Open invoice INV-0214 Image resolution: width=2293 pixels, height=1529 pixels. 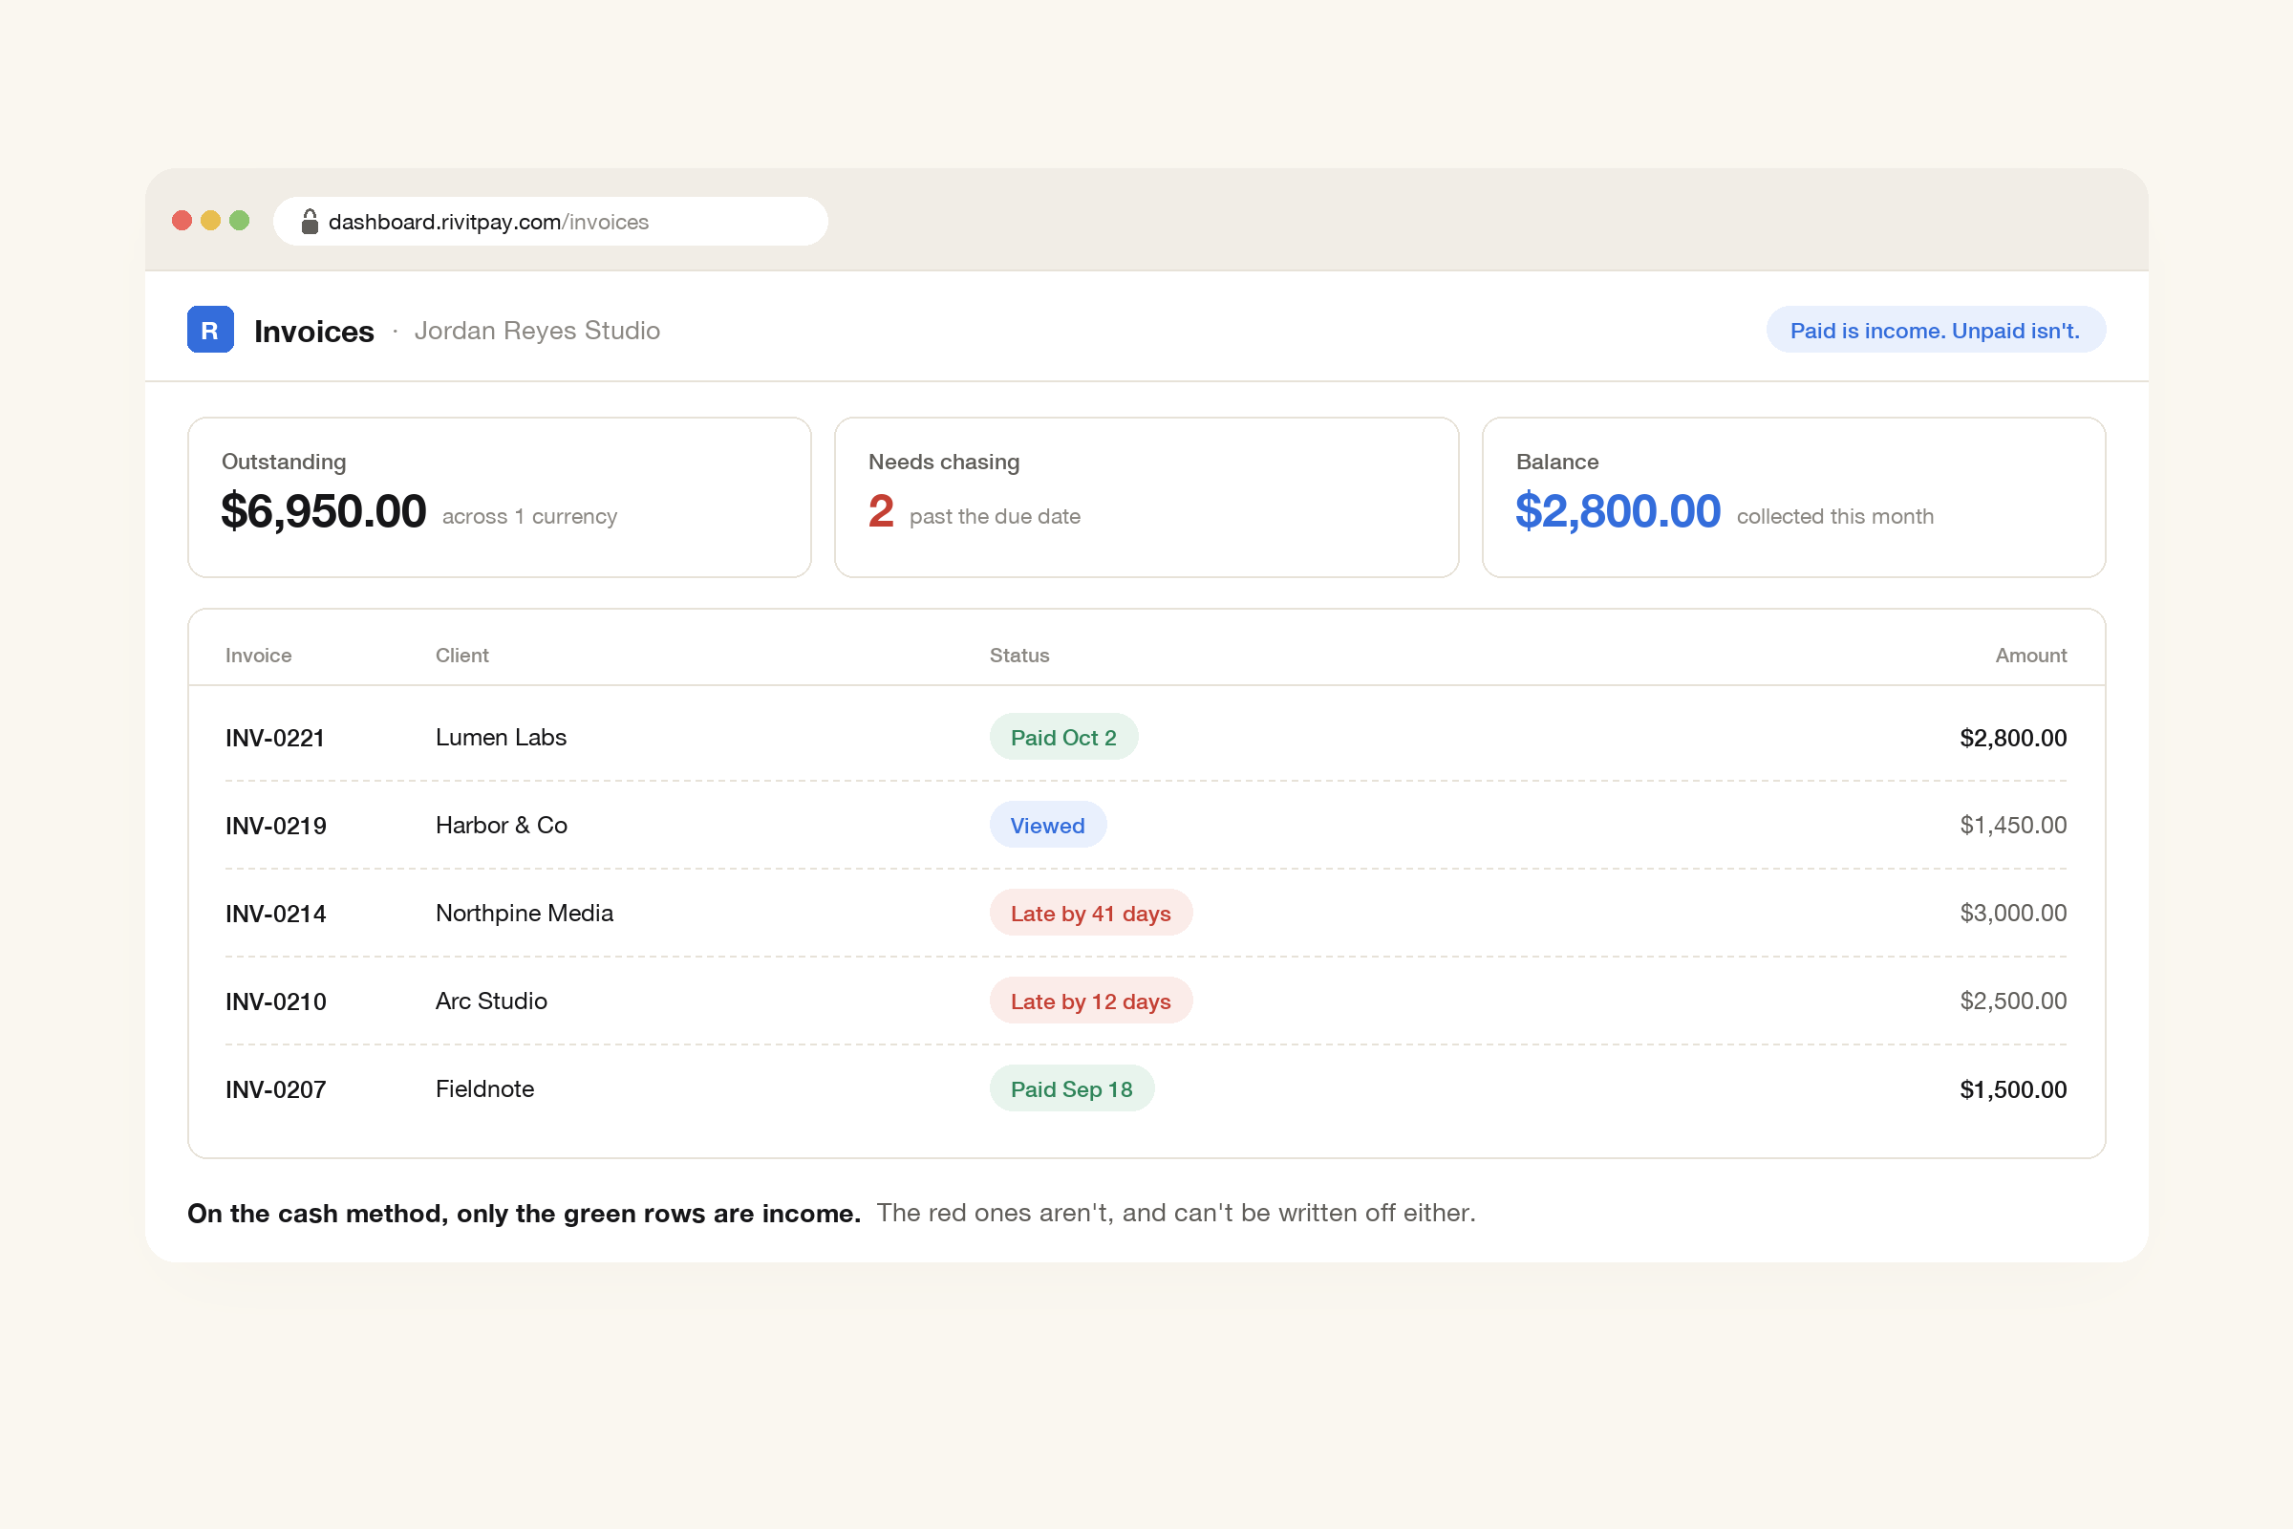276,914
